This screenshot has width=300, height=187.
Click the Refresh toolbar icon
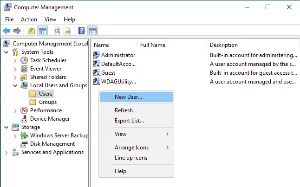point(57,31)
